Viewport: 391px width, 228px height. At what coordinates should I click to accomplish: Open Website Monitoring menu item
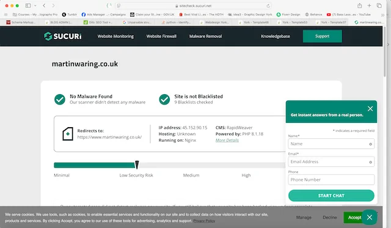click(115, 36)
